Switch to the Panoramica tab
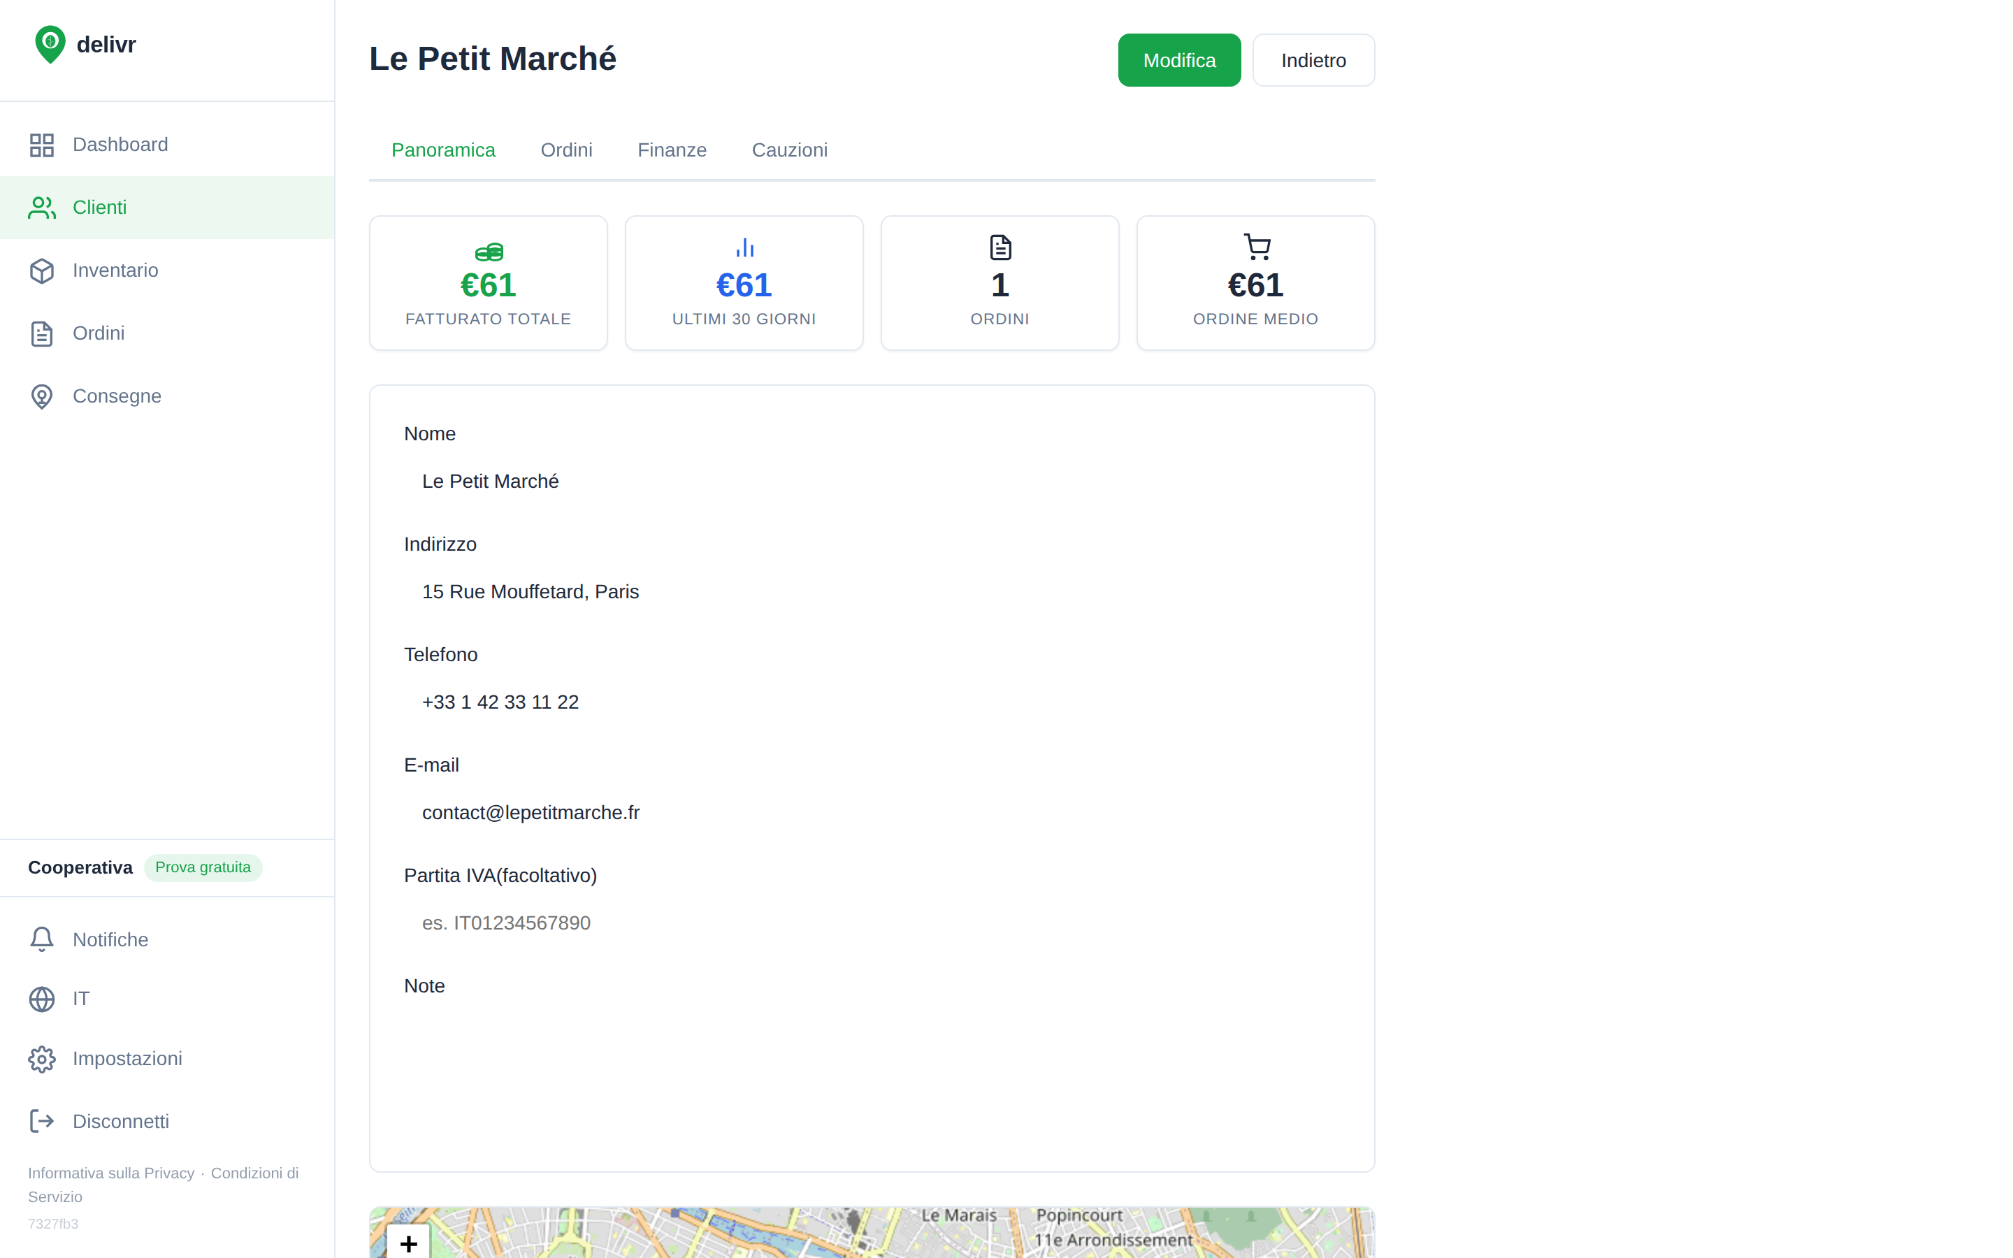The image size is (2013, 1258). 443,150
